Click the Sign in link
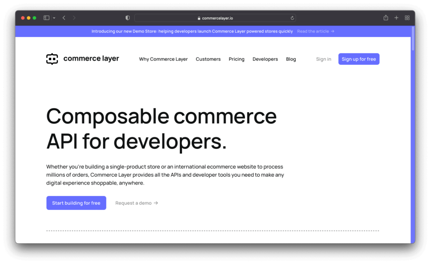The image size is (430, 264). pos(323,59)
